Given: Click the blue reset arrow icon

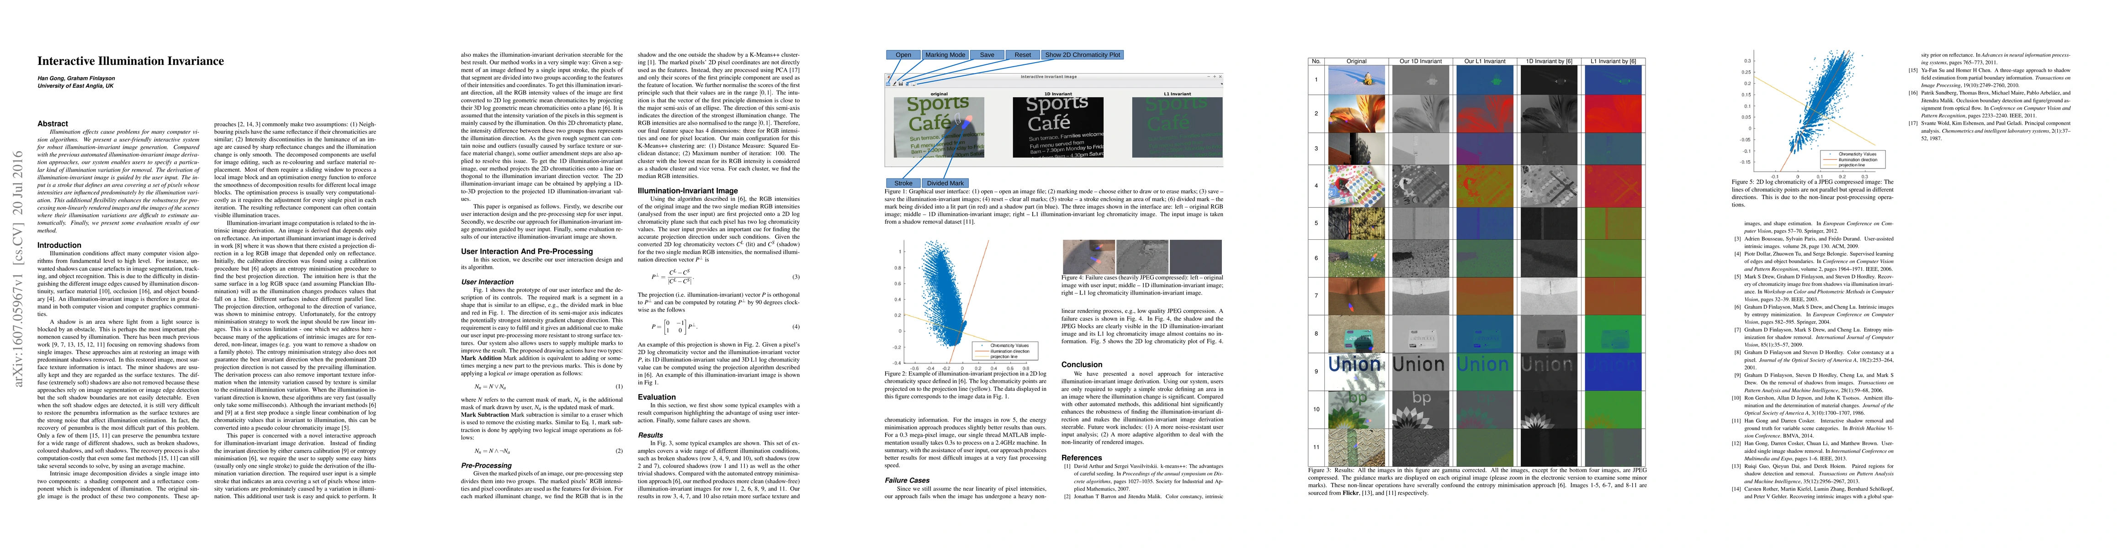Looking at the screenshot, I should (907, 84).
